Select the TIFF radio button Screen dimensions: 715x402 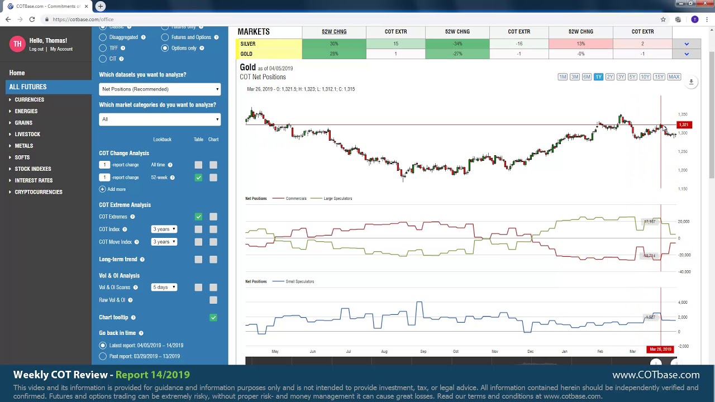pyautogui.click(x=103, y=48)
